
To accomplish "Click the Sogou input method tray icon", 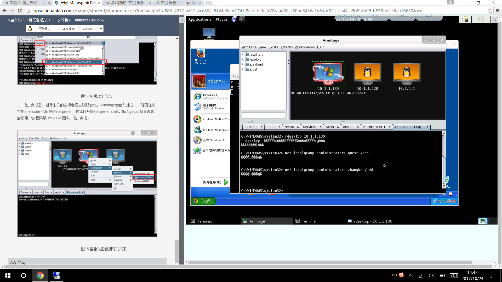I will pyautogui.click(x=401, y=275).
